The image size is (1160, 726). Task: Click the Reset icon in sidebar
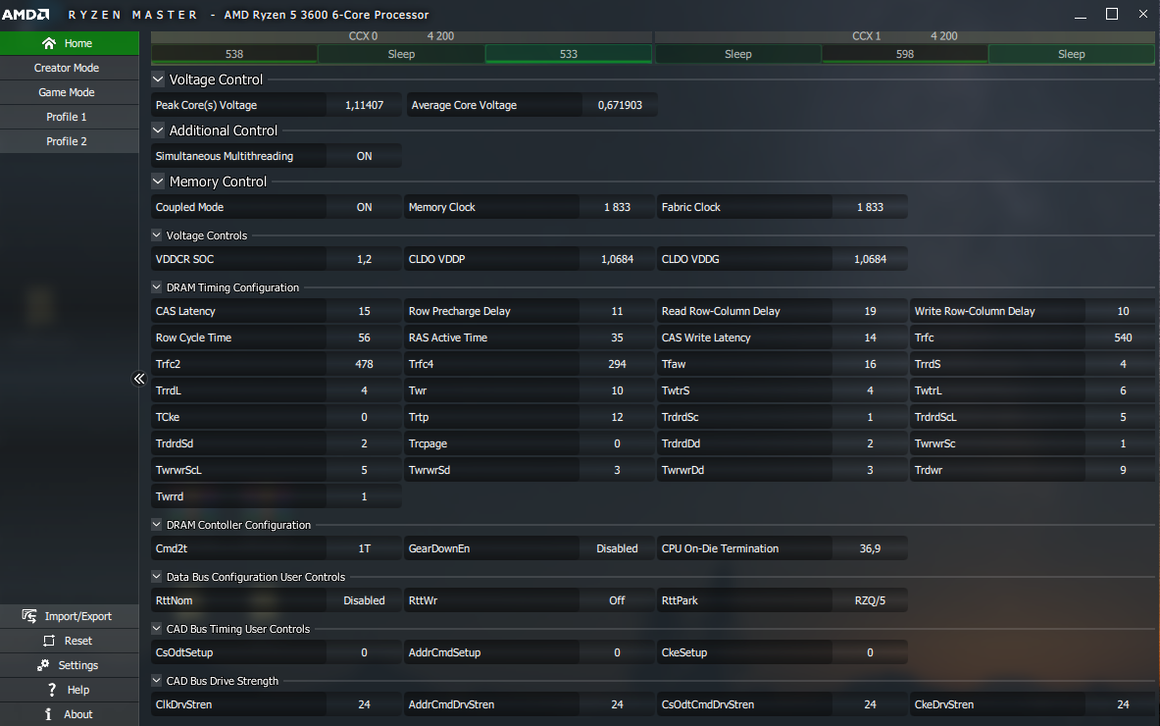click(49, 640)
